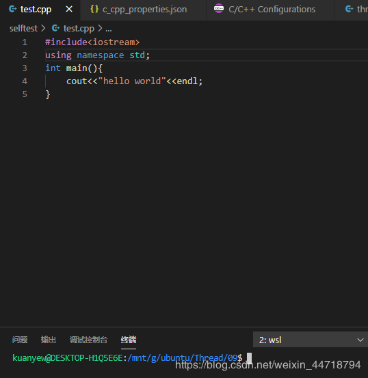
Task: Expand the chevron after selftest breadcrumb
Action: pos(43,29)
